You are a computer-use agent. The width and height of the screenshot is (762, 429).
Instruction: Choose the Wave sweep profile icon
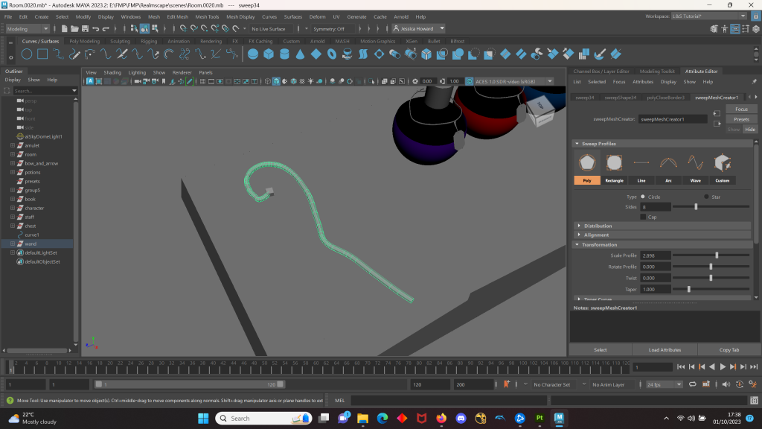695,163
